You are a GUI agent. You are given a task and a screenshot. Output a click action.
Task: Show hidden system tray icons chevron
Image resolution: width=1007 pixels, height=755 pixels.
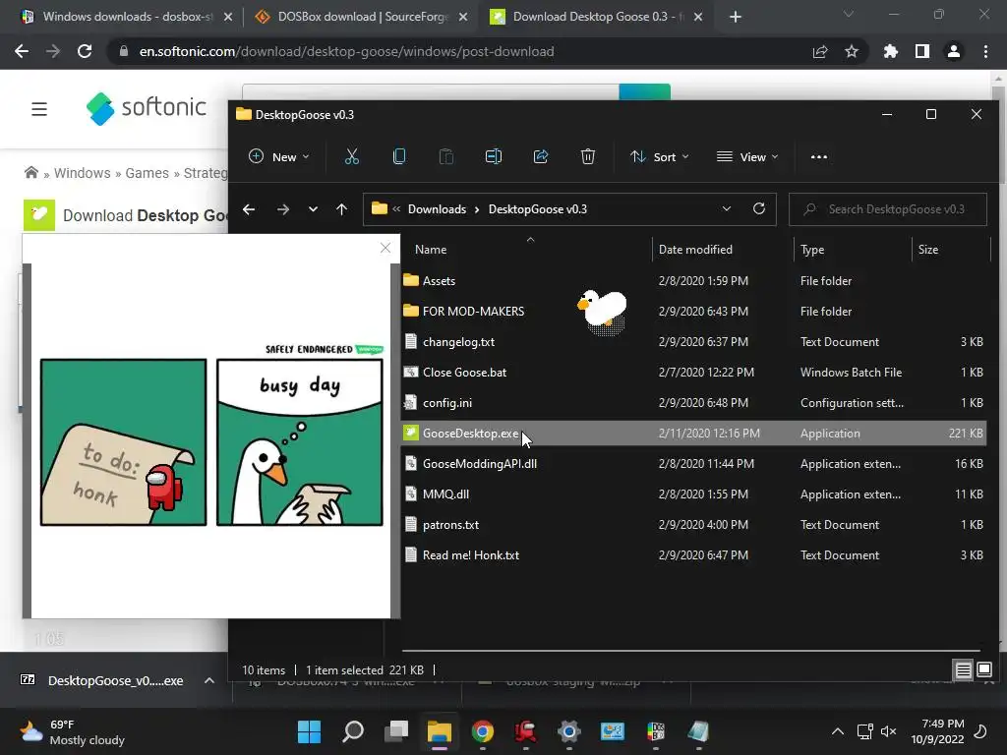tap(838, 731)
